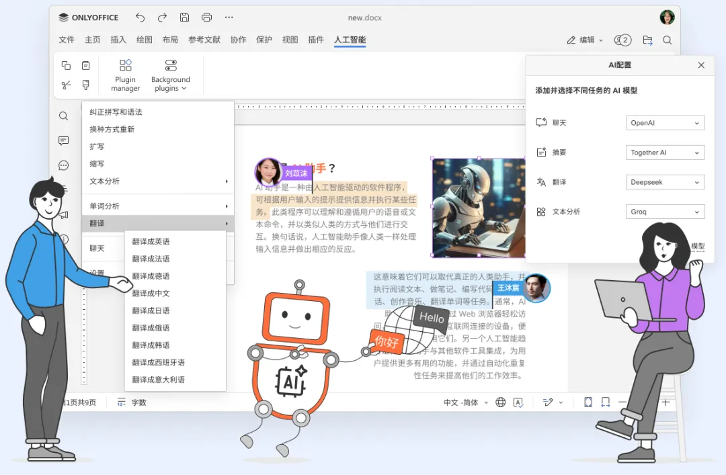Switch to the 视图 tab
Image resolution: width=726 pixels, height=475 pixels.
click(x=290, y=40)
